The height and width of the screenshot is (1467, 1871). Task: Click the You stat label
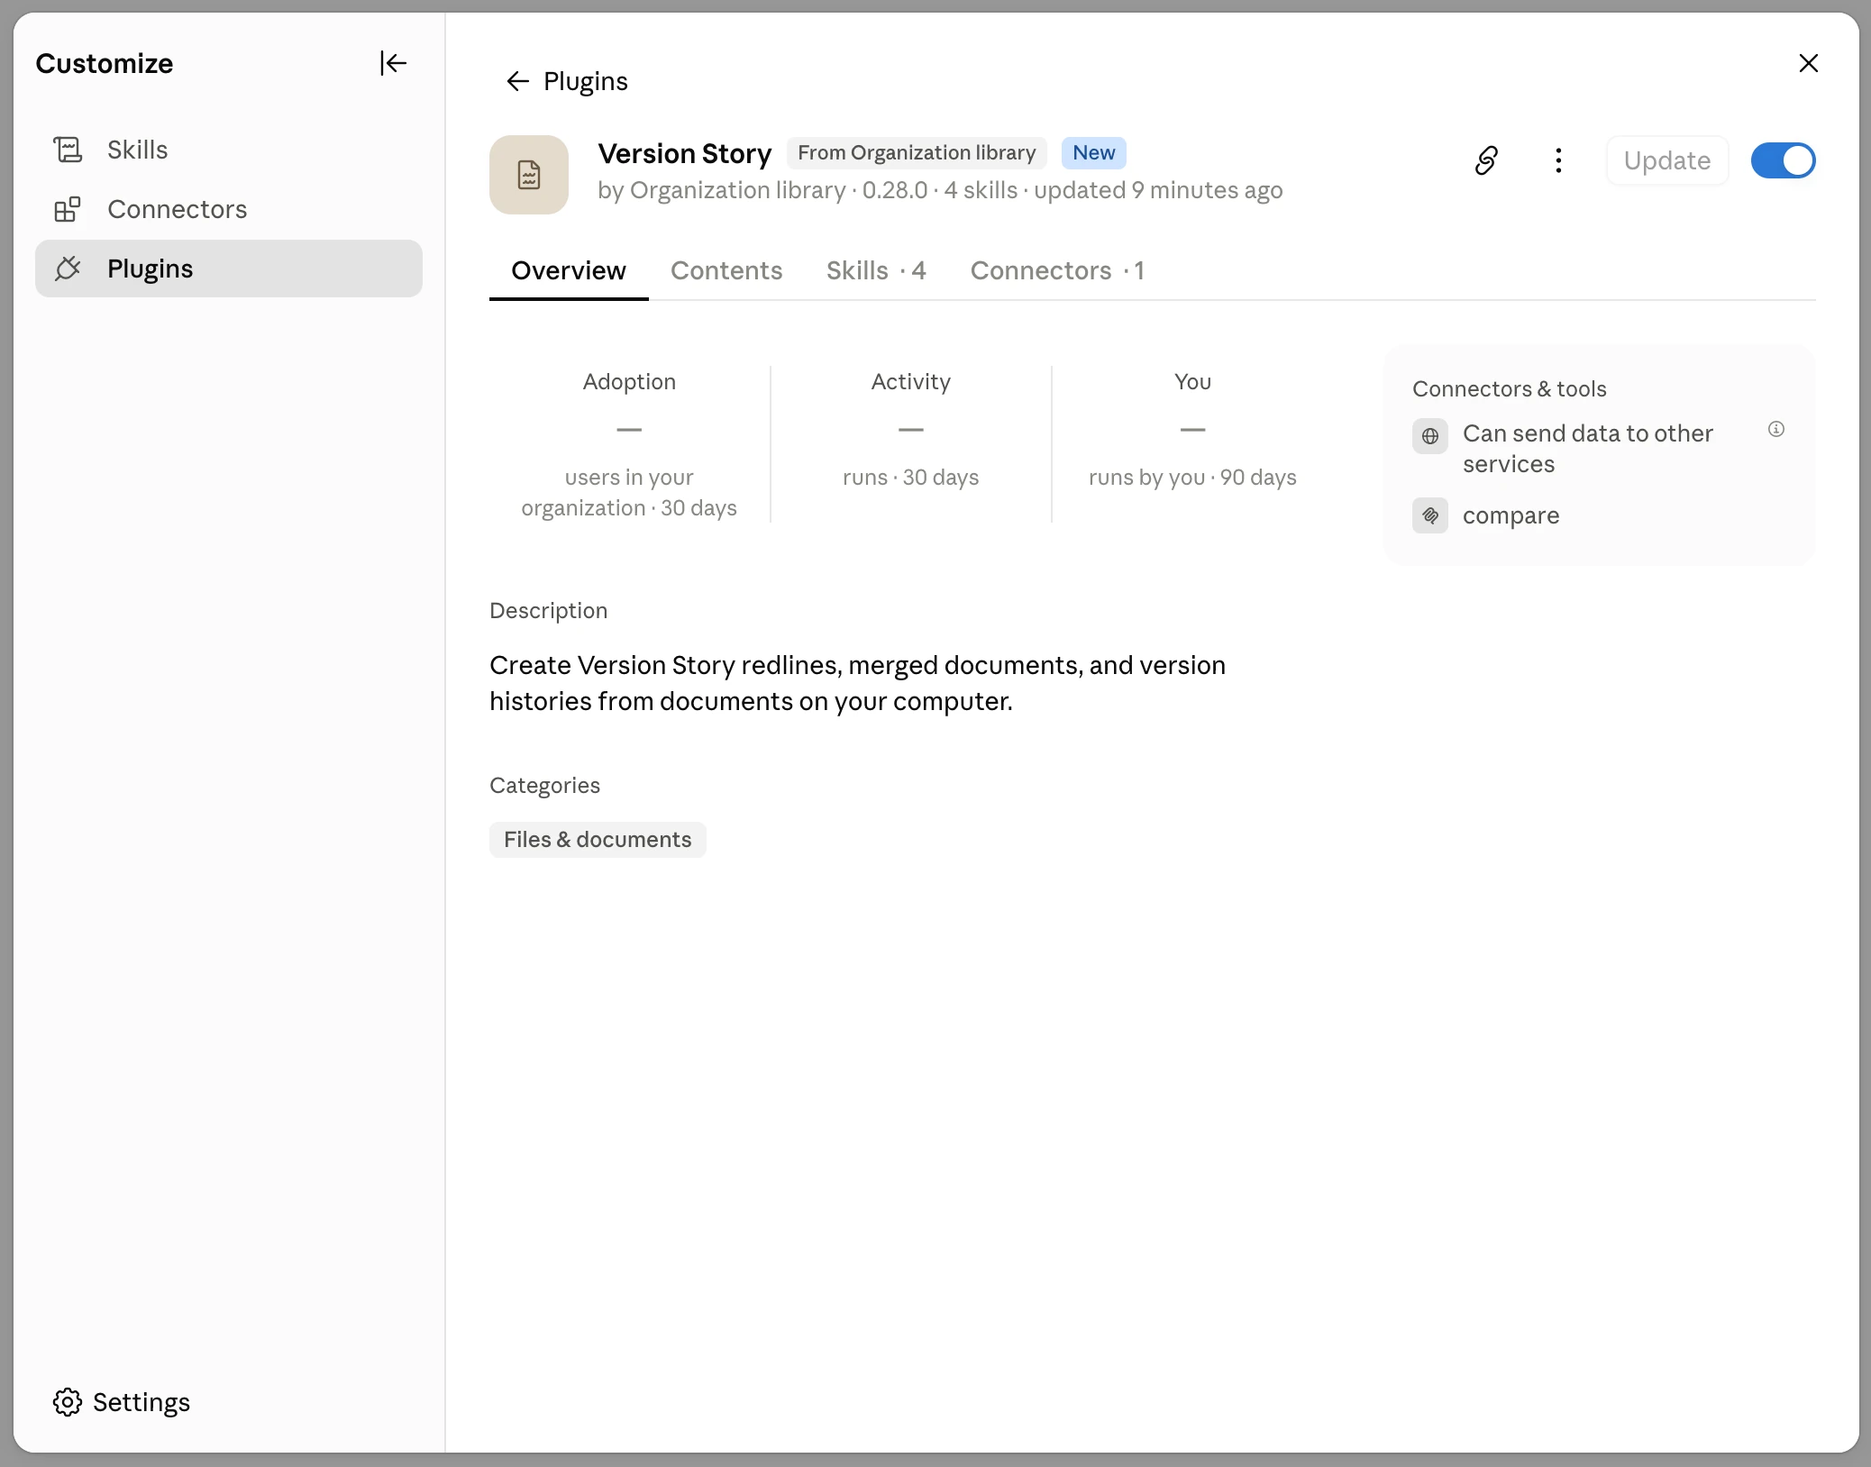click(x=1192, y=382)
